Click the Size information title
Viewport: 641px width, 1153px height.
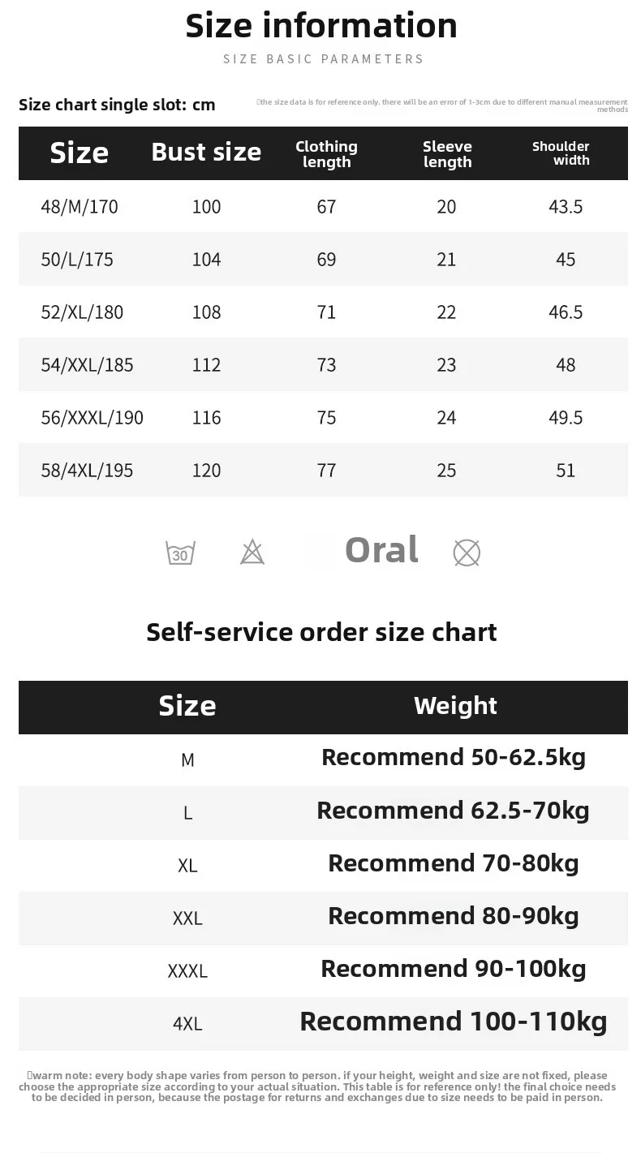321,26
